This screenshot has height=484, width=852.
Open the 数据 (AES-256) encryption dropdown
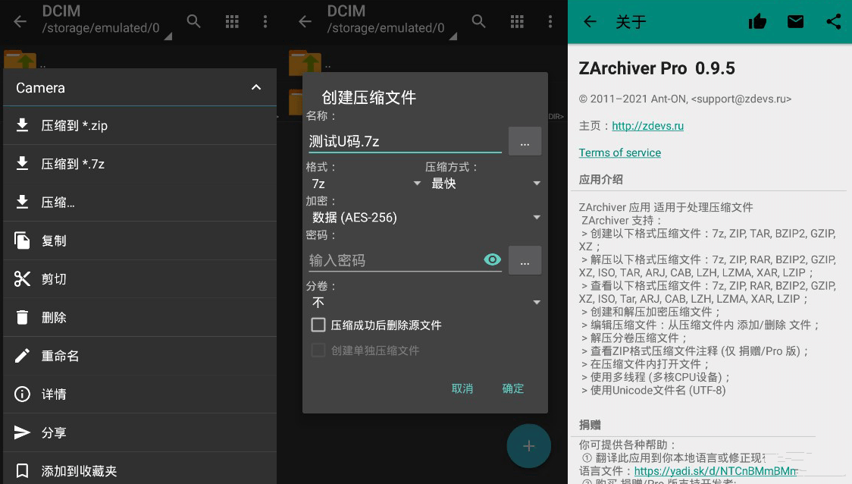424,218
